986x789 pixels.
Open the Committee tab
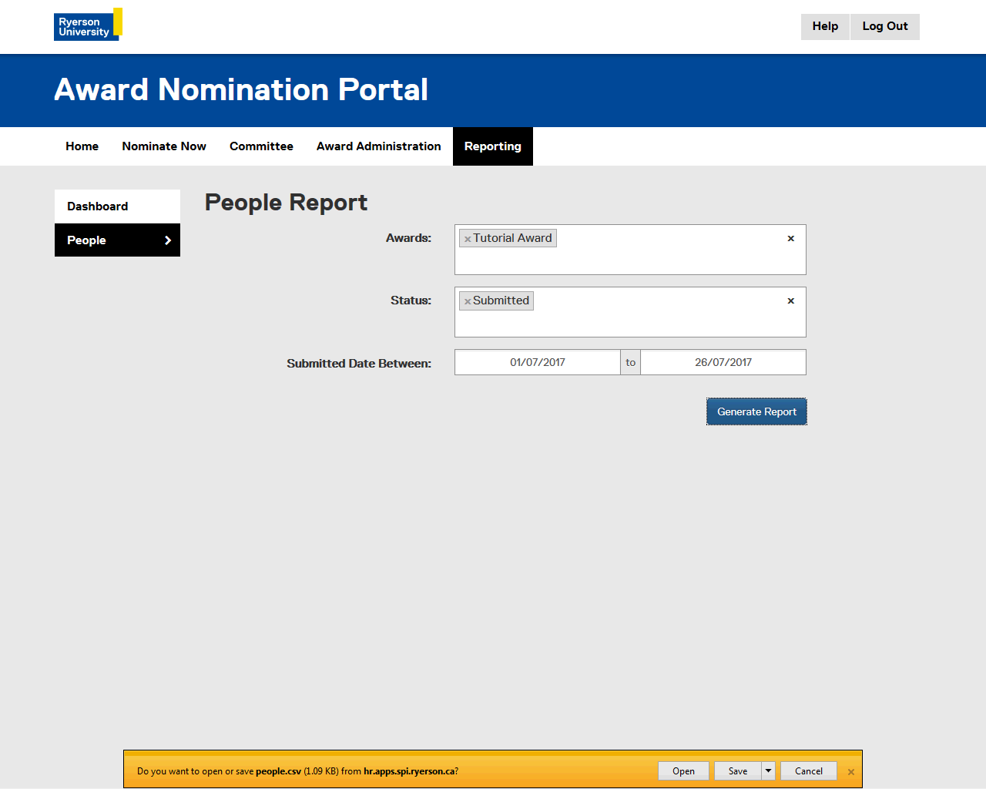pyautogui.click(x=261, y=146)
